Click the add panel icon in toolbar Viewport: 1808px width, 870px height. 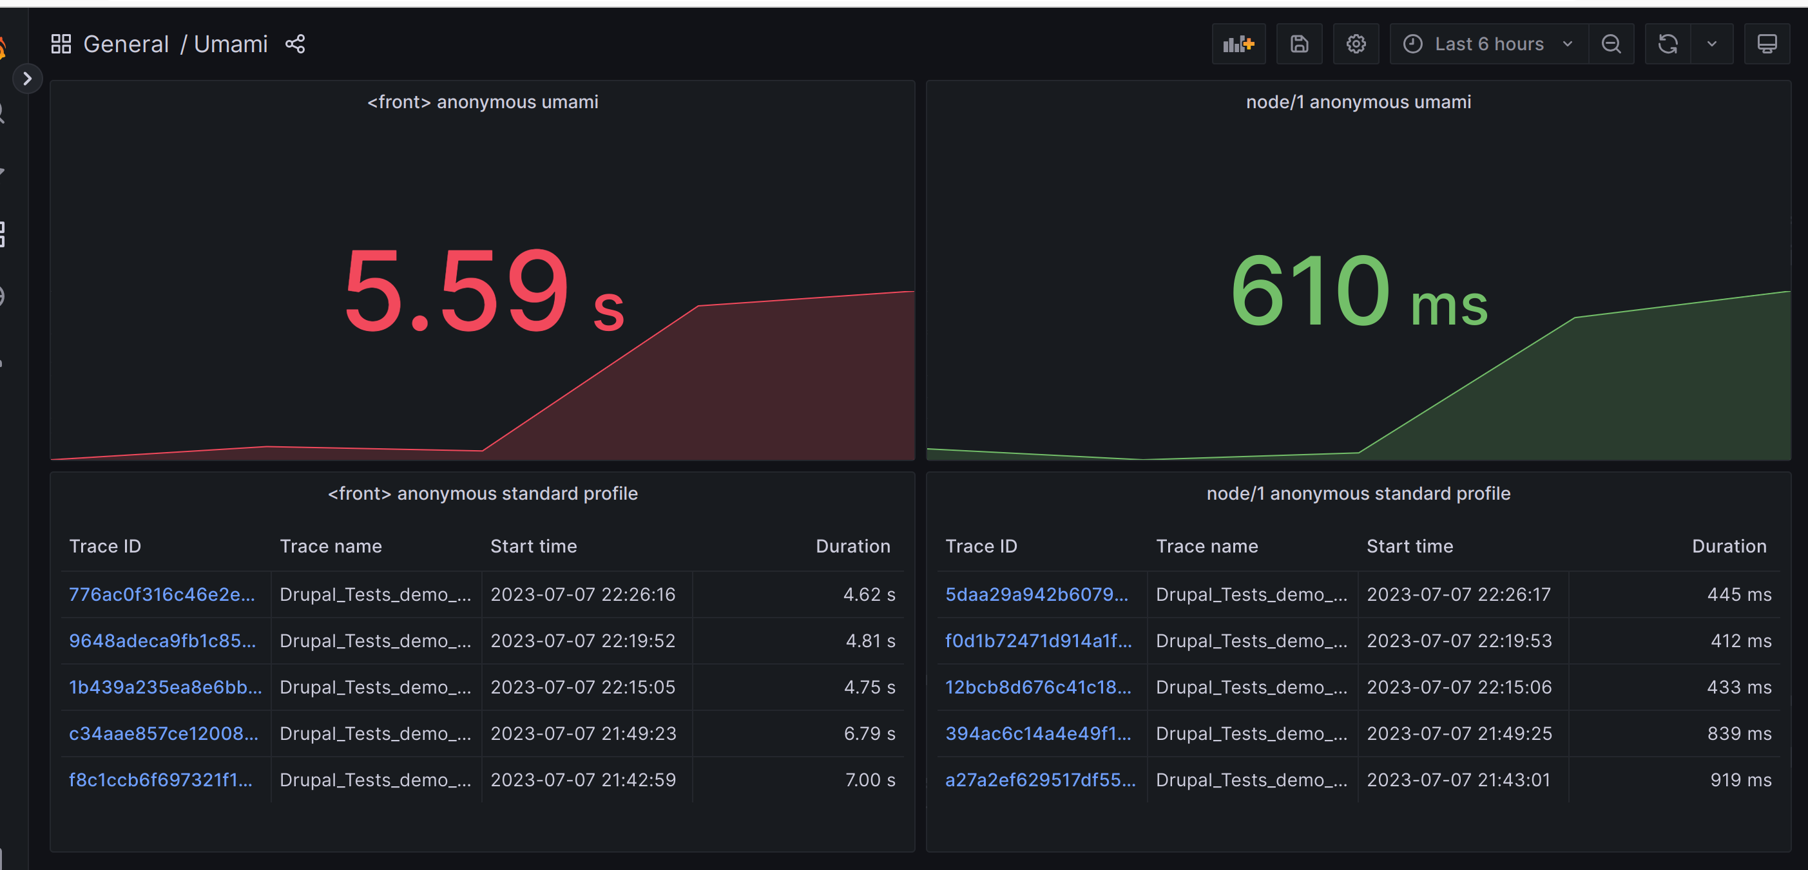pos(1238,44)
